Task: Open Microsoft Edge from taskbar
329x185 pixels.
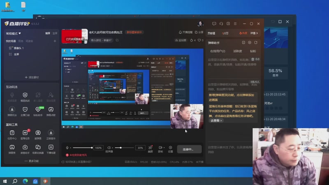Action: (25, 181)
